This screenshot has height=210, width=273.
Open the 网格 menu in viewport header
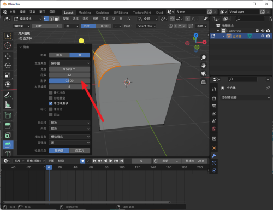(96, 19)
